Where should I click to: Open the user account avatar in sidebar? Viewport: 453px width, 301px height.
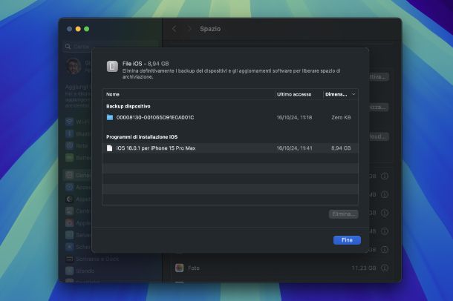[74, 66]
